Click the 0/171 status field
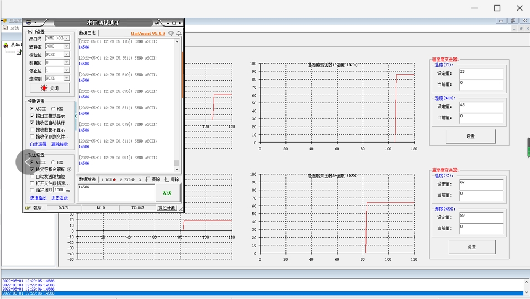Viewport: 530px width, 299px height. point(63,208)
